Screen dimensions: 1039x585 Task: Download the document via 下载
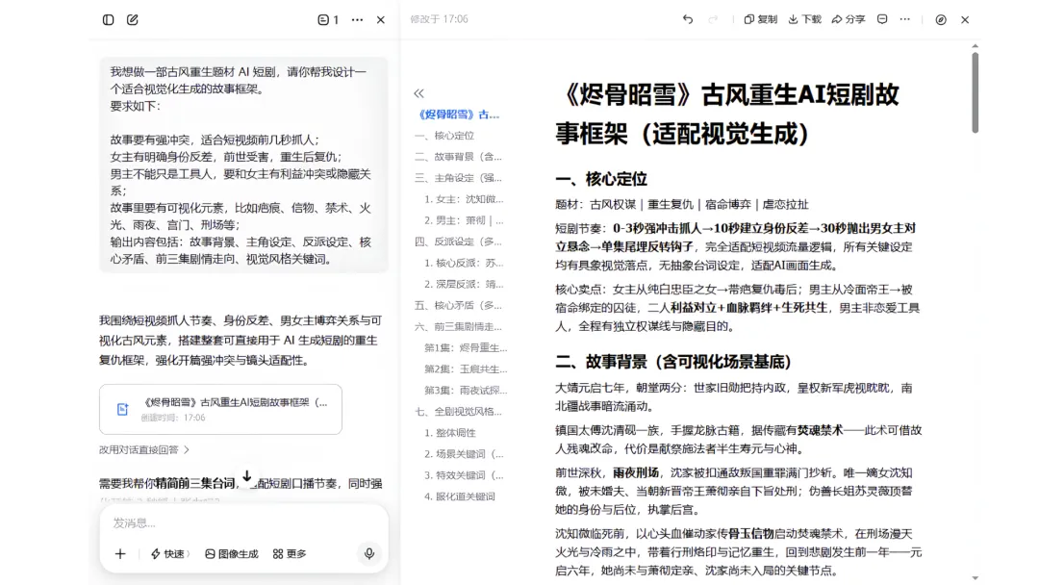804,19
